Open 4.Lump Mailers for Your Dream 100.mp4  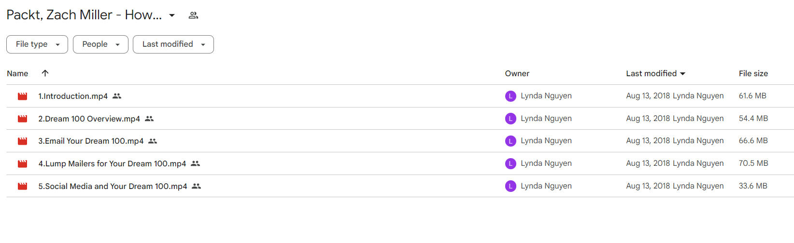coord(112,163)
